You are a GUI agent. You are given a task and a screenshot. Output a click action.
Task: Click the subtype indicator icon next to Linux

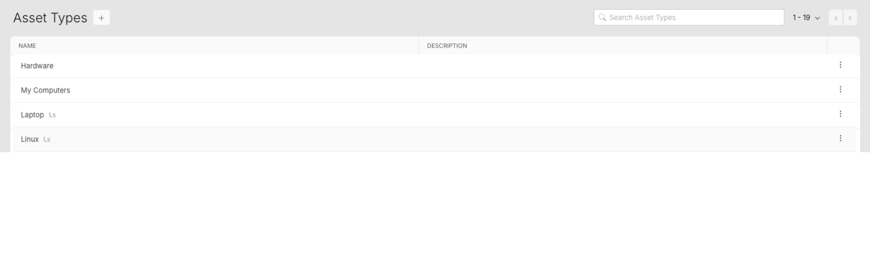pyautogui.click(x=47, y=139)
